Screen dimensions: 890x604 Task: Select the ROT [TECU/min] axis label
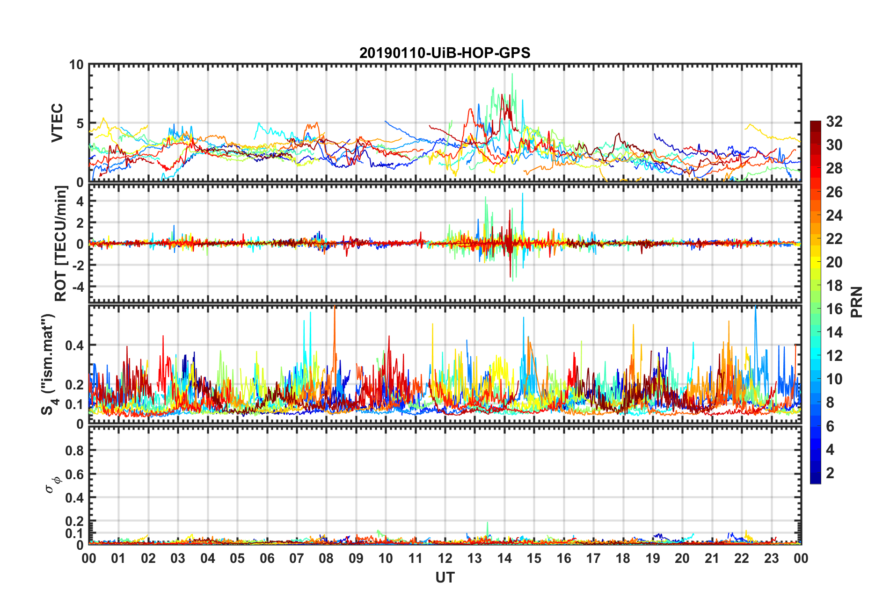click(61, 244)
